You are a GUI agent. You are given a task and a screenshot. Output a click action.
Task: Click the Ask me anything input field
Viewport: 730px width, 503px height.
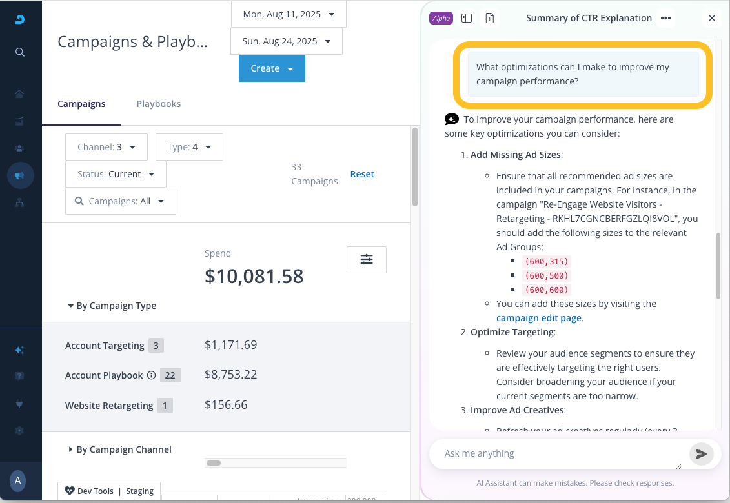point(555,453)
